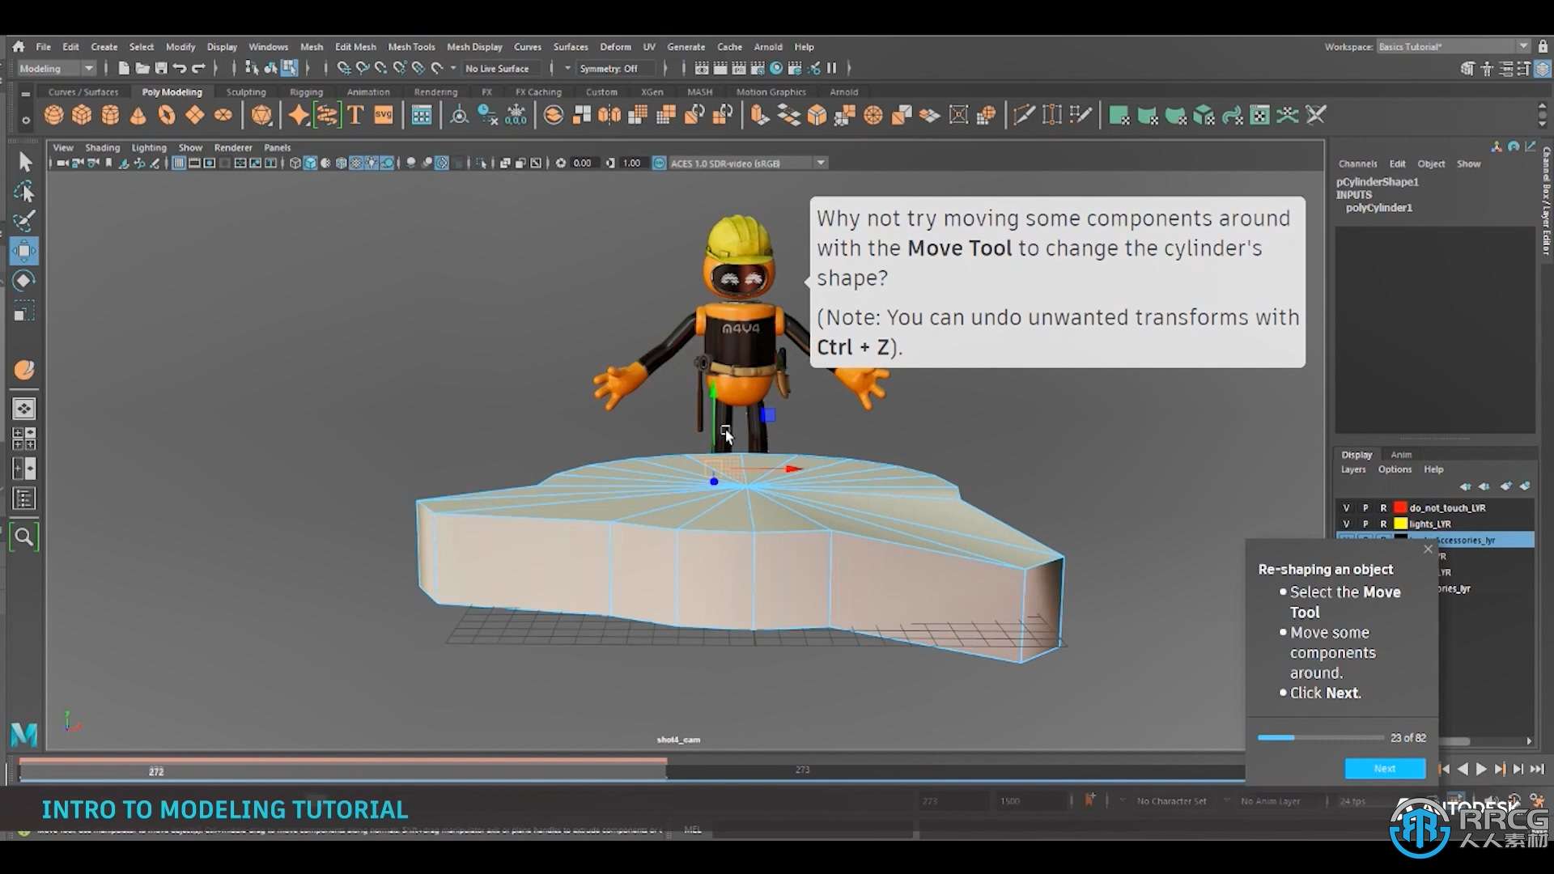
Task: Toggle the viewport grid icon
Action: click(x=179, y=163)
